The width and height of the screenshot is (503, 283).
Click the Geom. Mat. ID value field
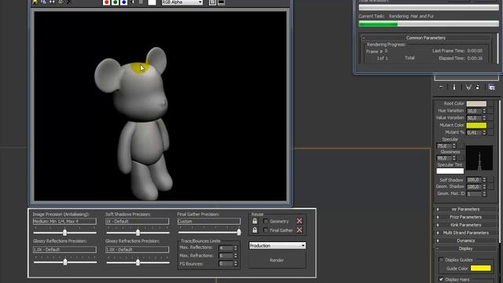[474, 194]
